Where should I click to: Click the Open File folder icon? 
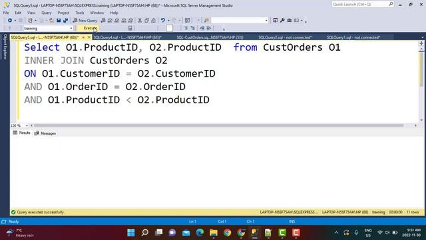tap(51, 21)
